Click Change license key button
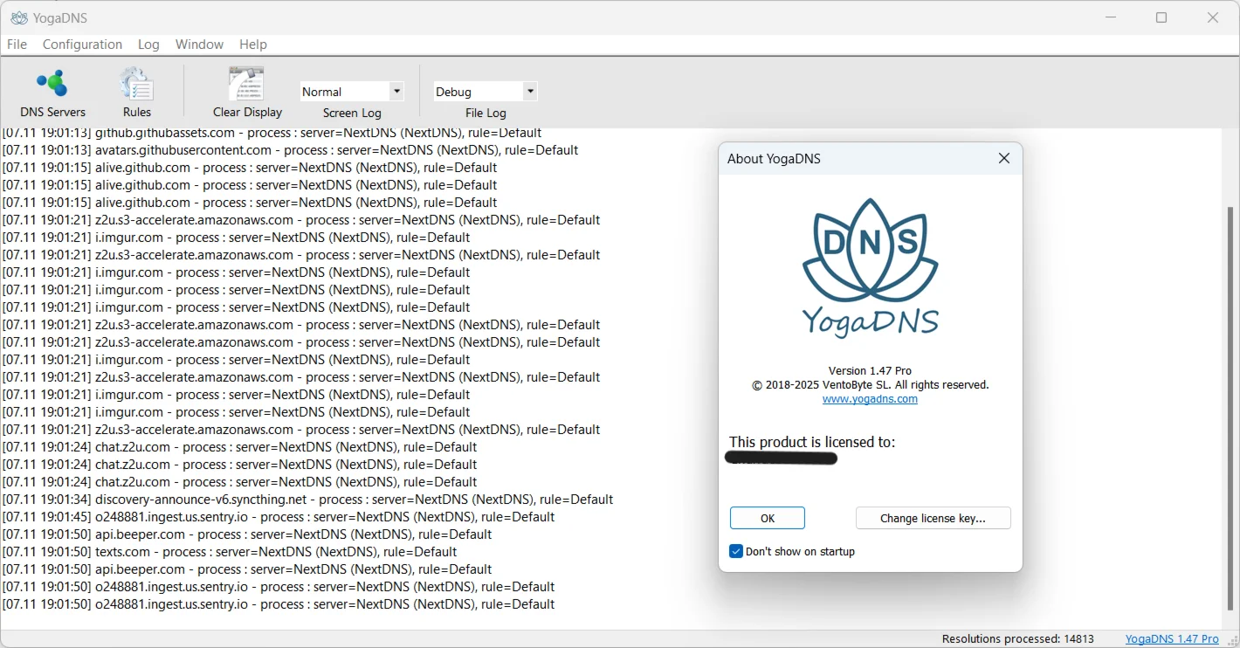 (x=933, y=518)
